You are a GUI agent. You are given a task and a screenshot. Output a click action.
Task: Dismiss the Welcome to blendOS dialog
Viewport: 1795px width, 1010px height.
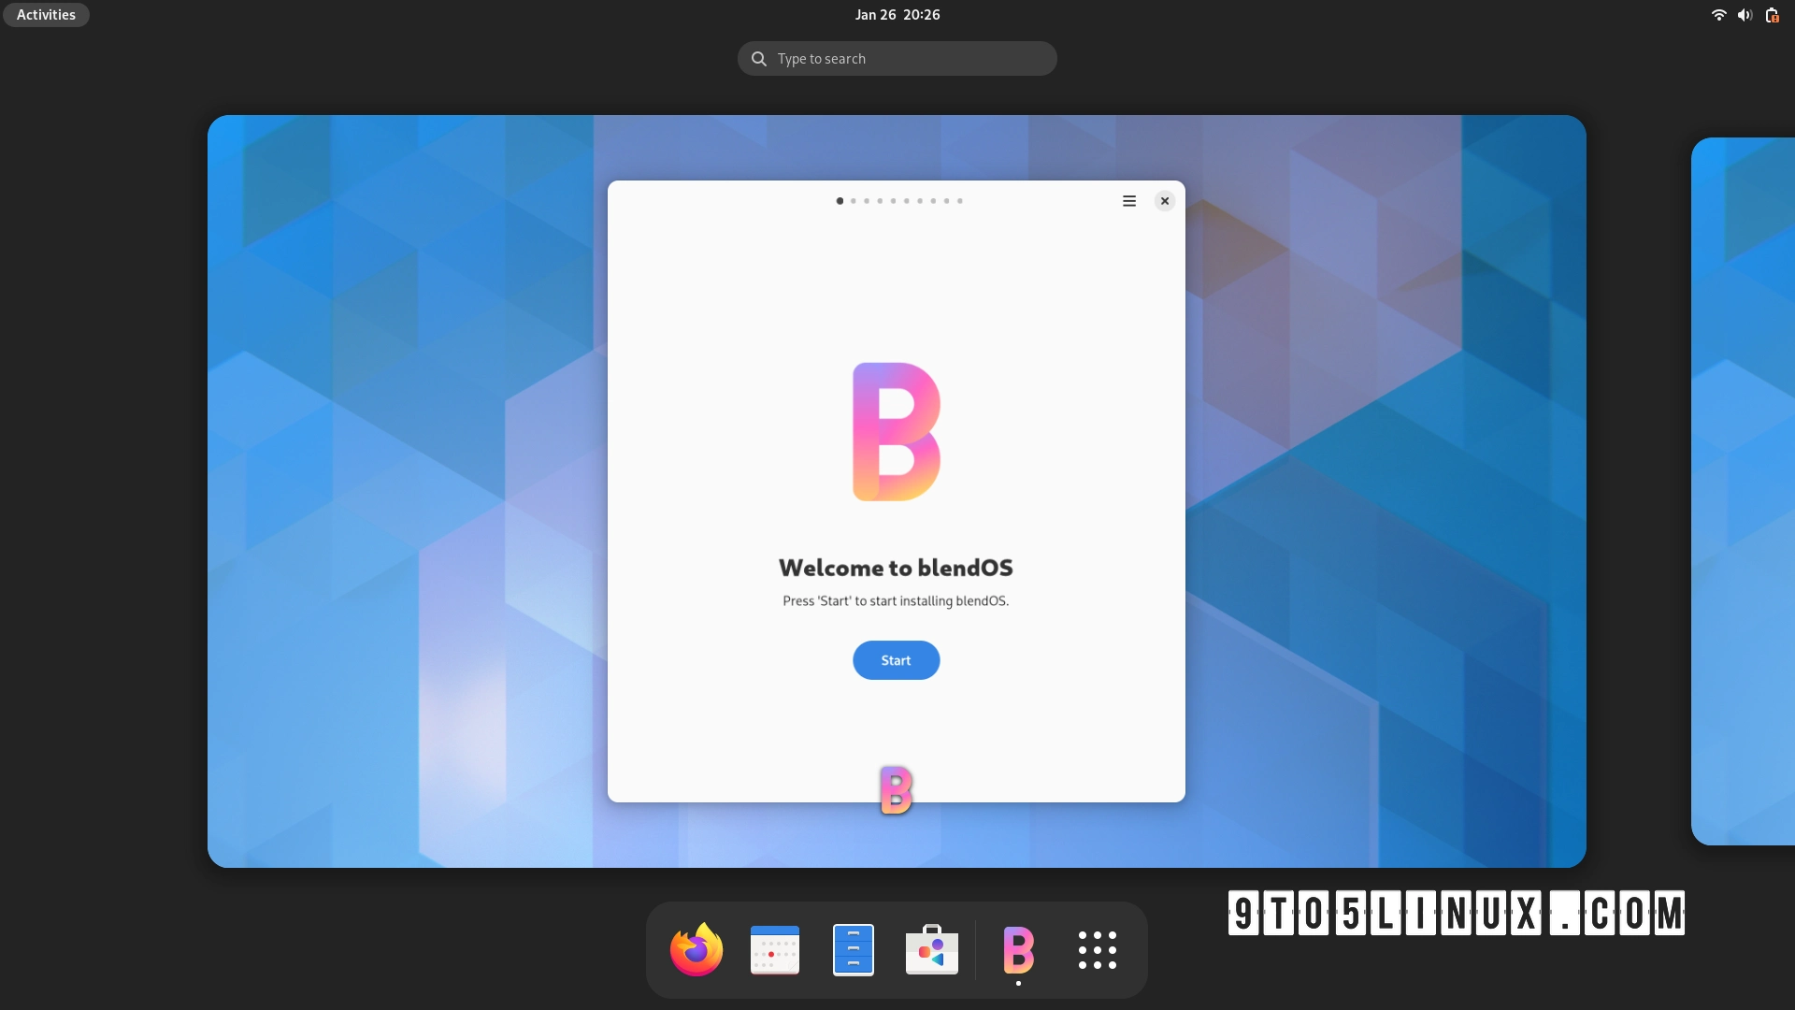click(1164, 200)
